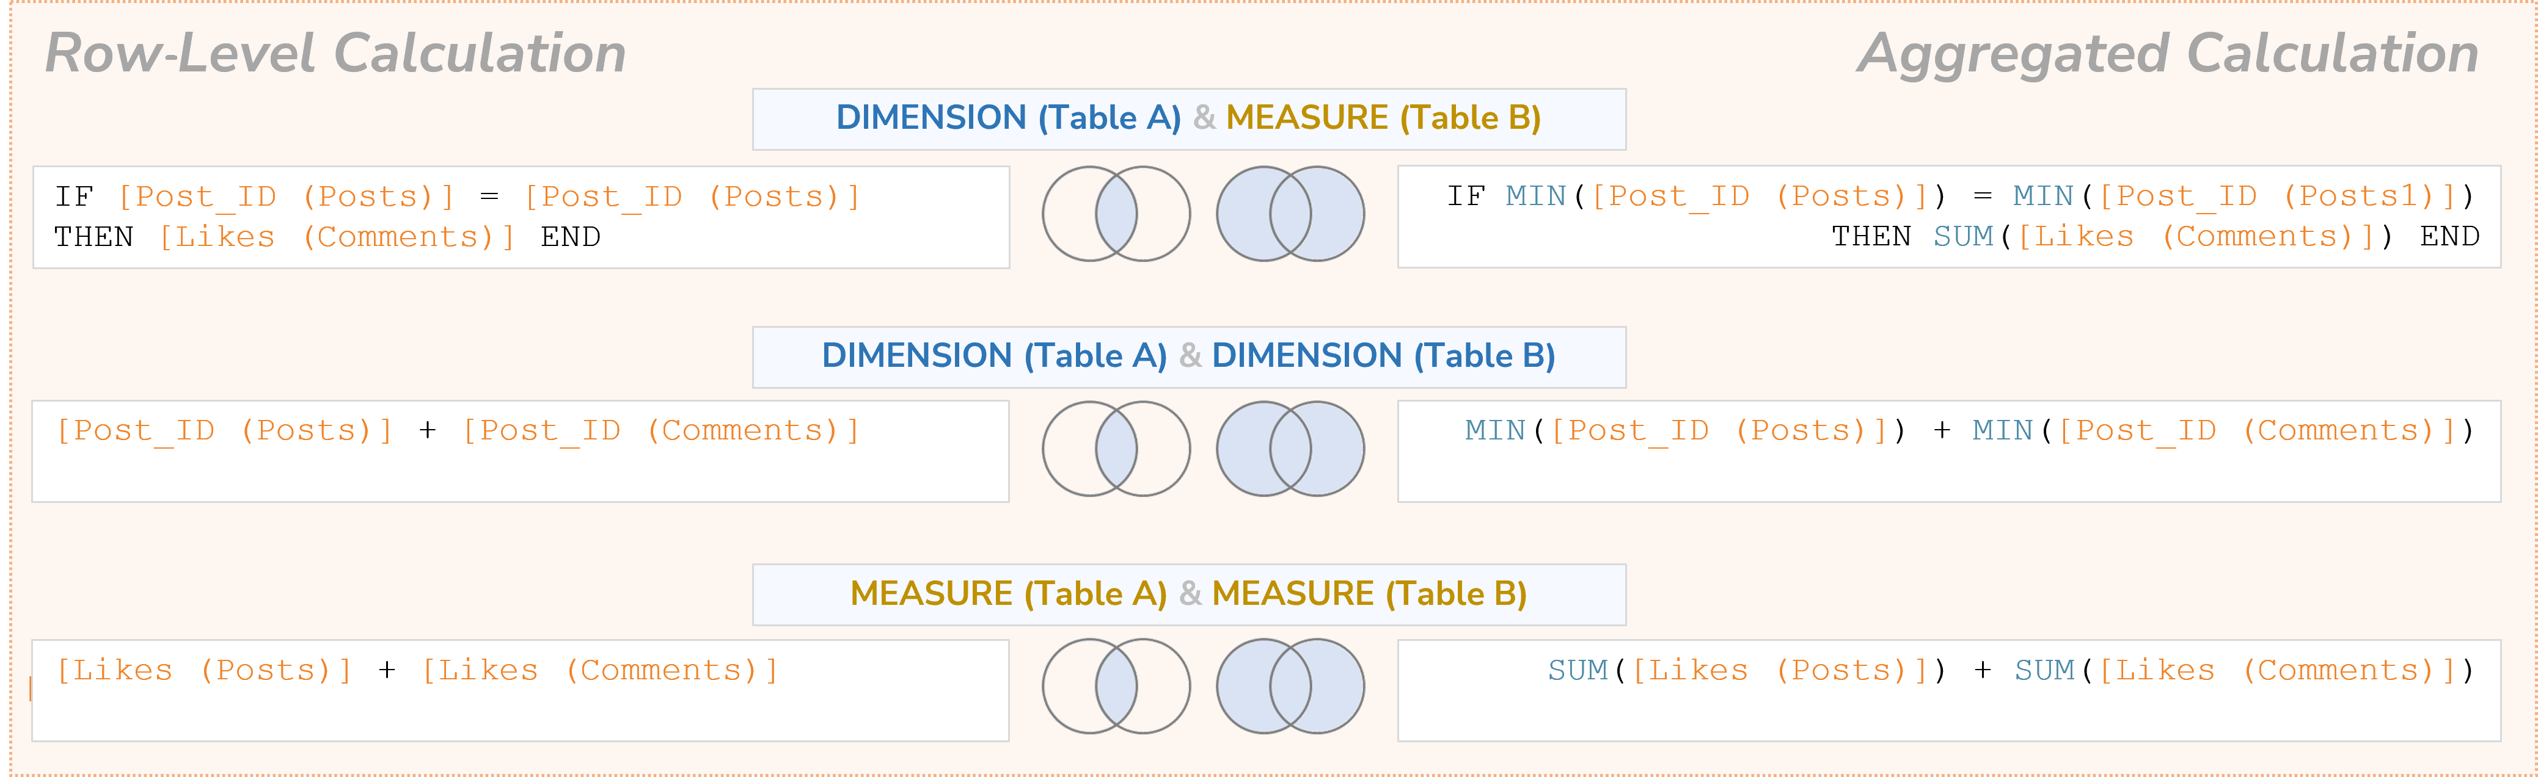
Task: Click the inner-join Venn icon in first row
Action: 1116,214
